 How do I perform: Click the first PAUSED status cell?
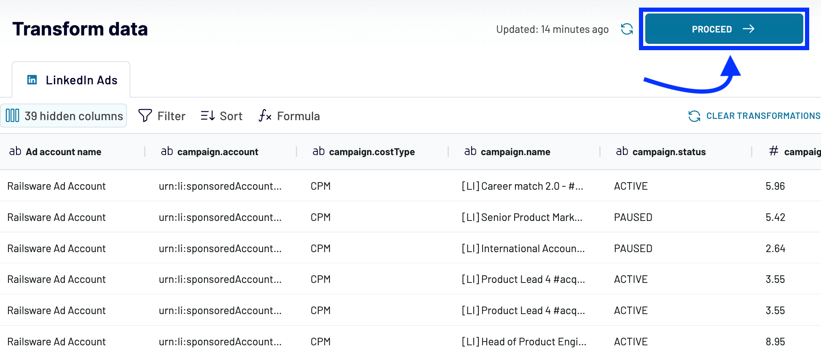click(x=633, y=217)
